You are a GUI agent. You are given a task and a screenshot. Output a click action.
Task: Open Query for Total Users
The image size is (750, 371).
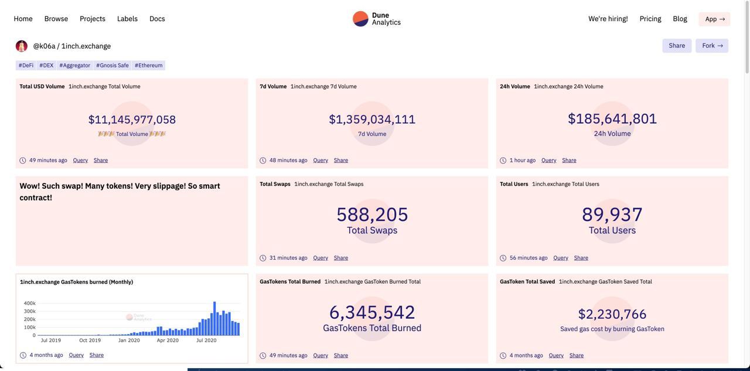(561, 258)
